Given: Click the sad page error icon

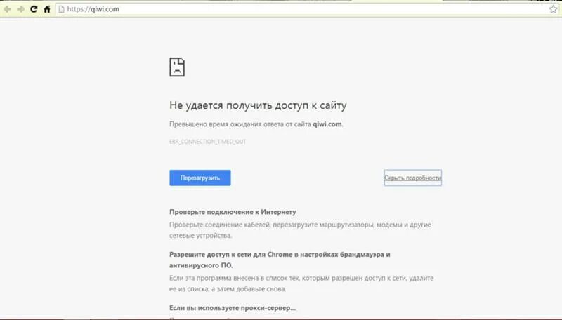Looking at the screenshot, I should tap(177, 67).
